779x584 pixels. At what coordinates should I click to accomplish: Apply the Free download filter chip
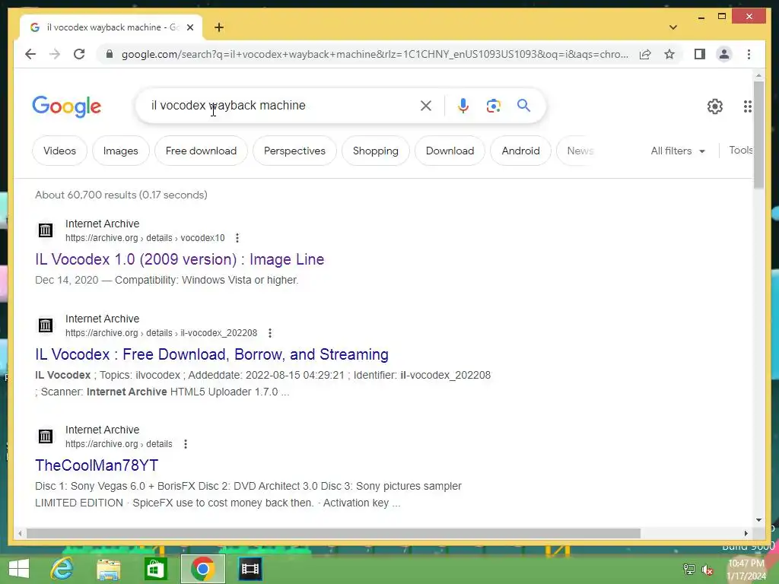(x=201, y=151)
